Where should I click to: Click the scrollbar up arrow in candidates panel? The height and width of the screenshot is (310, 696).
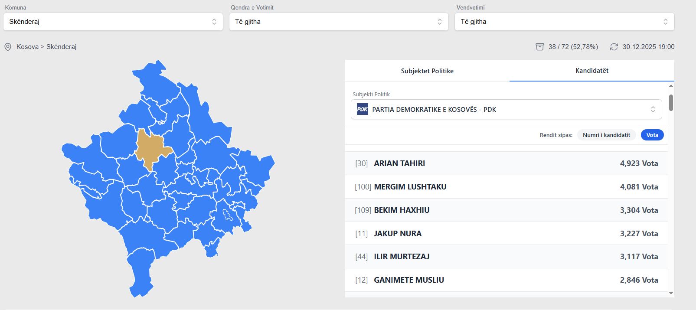click(671, 86)
